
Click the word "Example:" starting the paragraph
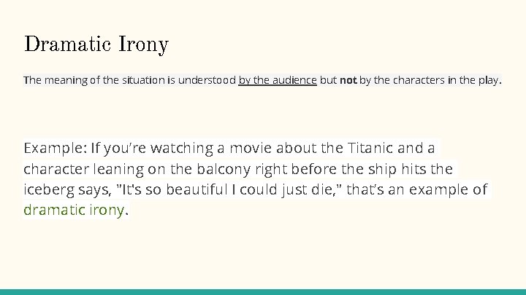point(55,149)
